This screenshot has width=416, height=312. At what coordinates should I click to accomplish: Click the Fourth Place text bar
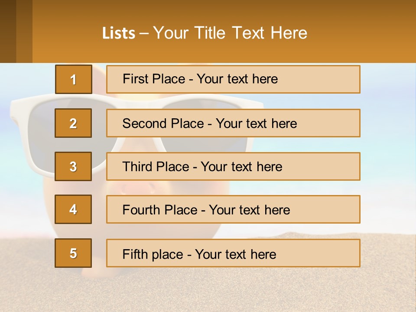(233, 209)
